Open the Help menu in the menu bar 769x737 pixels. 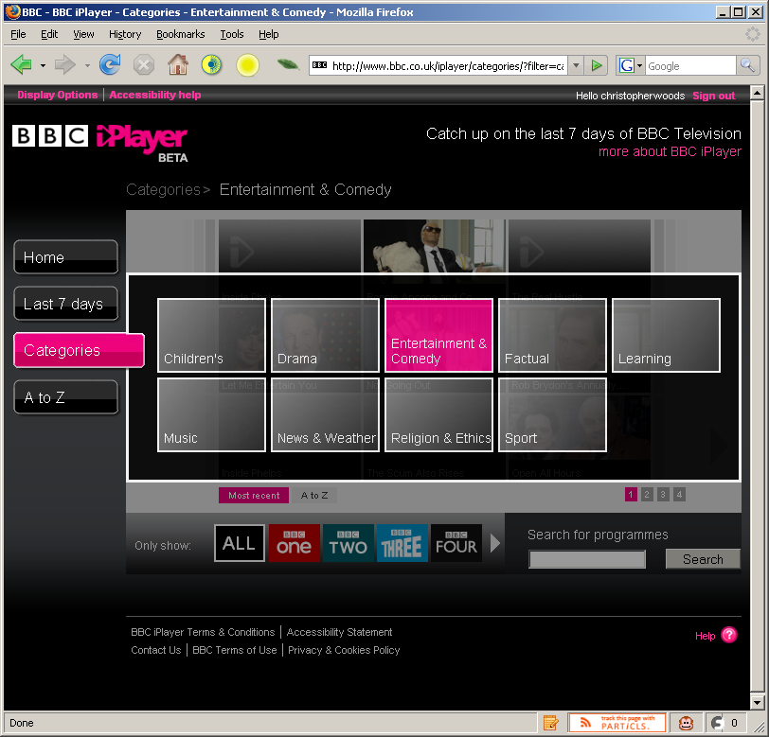coord(268,34)
